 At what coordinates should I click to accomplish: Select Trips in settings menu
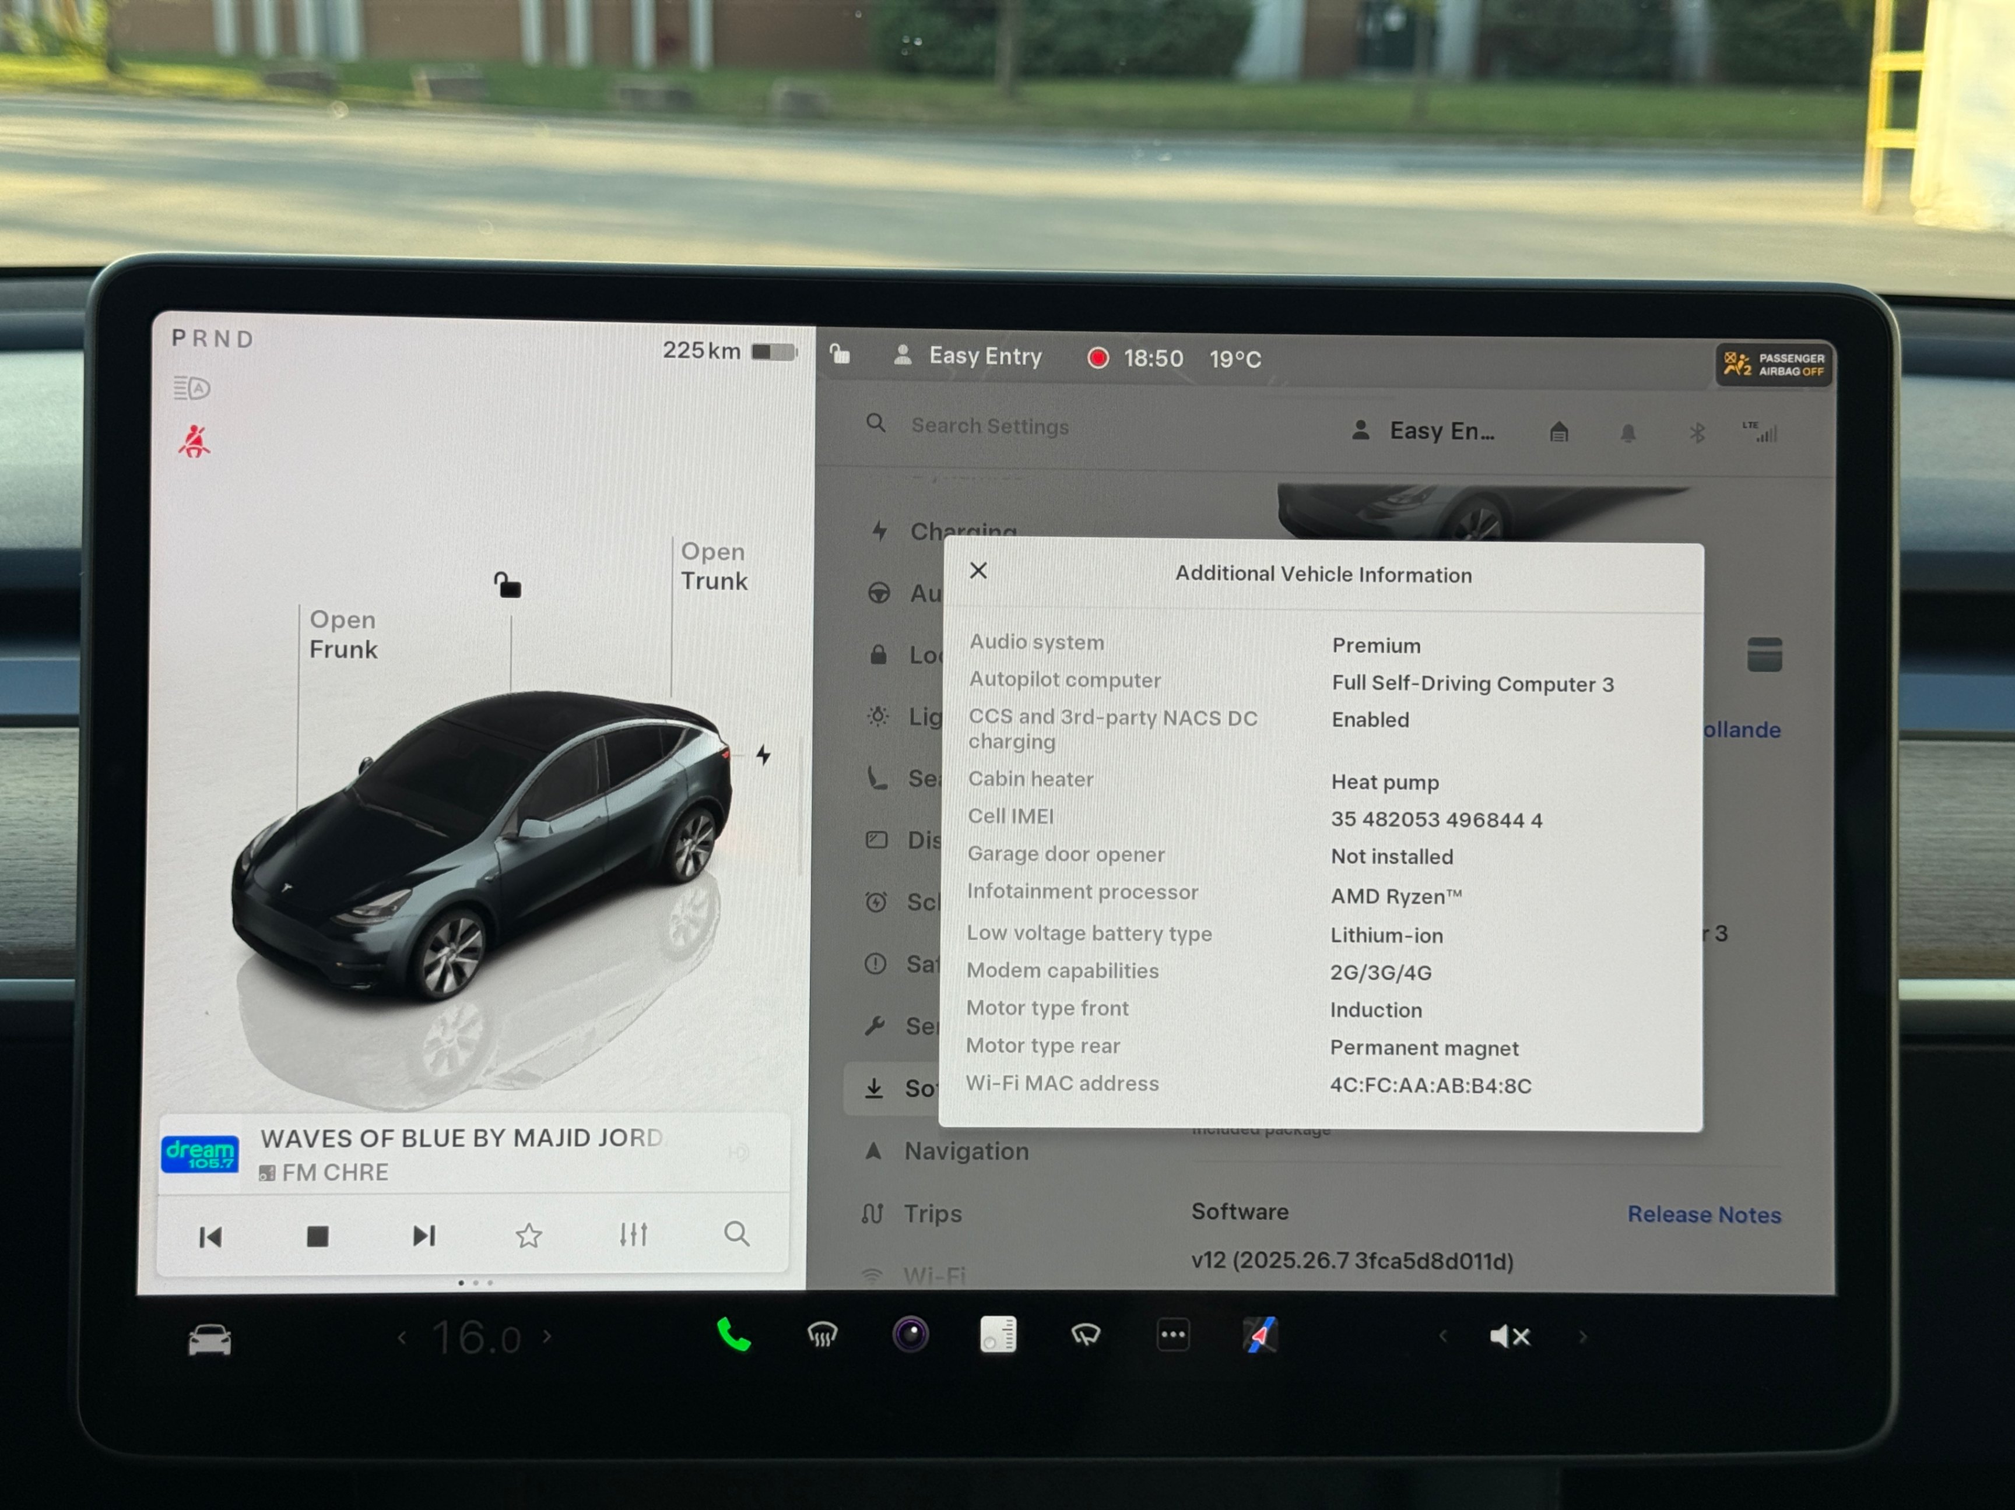932,1213
